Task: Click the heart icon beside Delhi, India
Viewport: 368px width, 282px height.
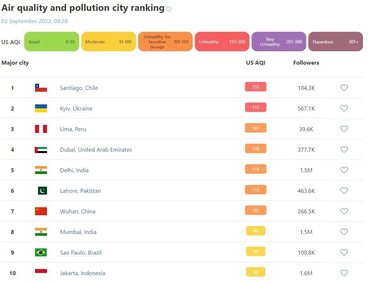Action: tap(344, 170)
